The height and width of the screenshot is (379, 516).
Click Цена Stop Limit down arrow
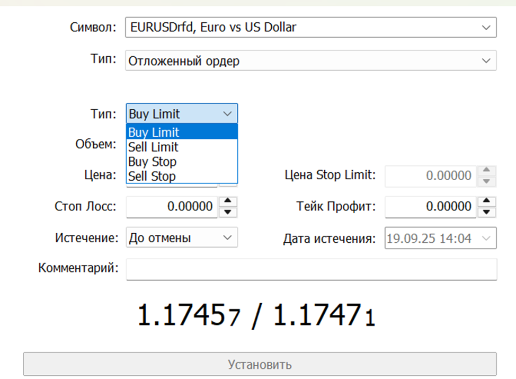coord(487,181)
